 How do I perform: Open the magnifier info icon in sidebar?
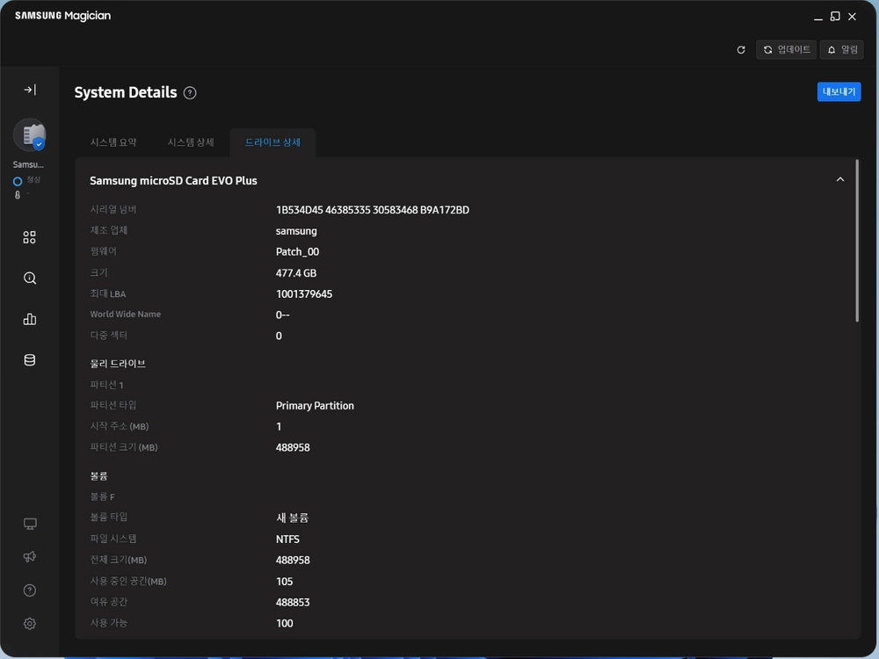[x=30, y=278]
